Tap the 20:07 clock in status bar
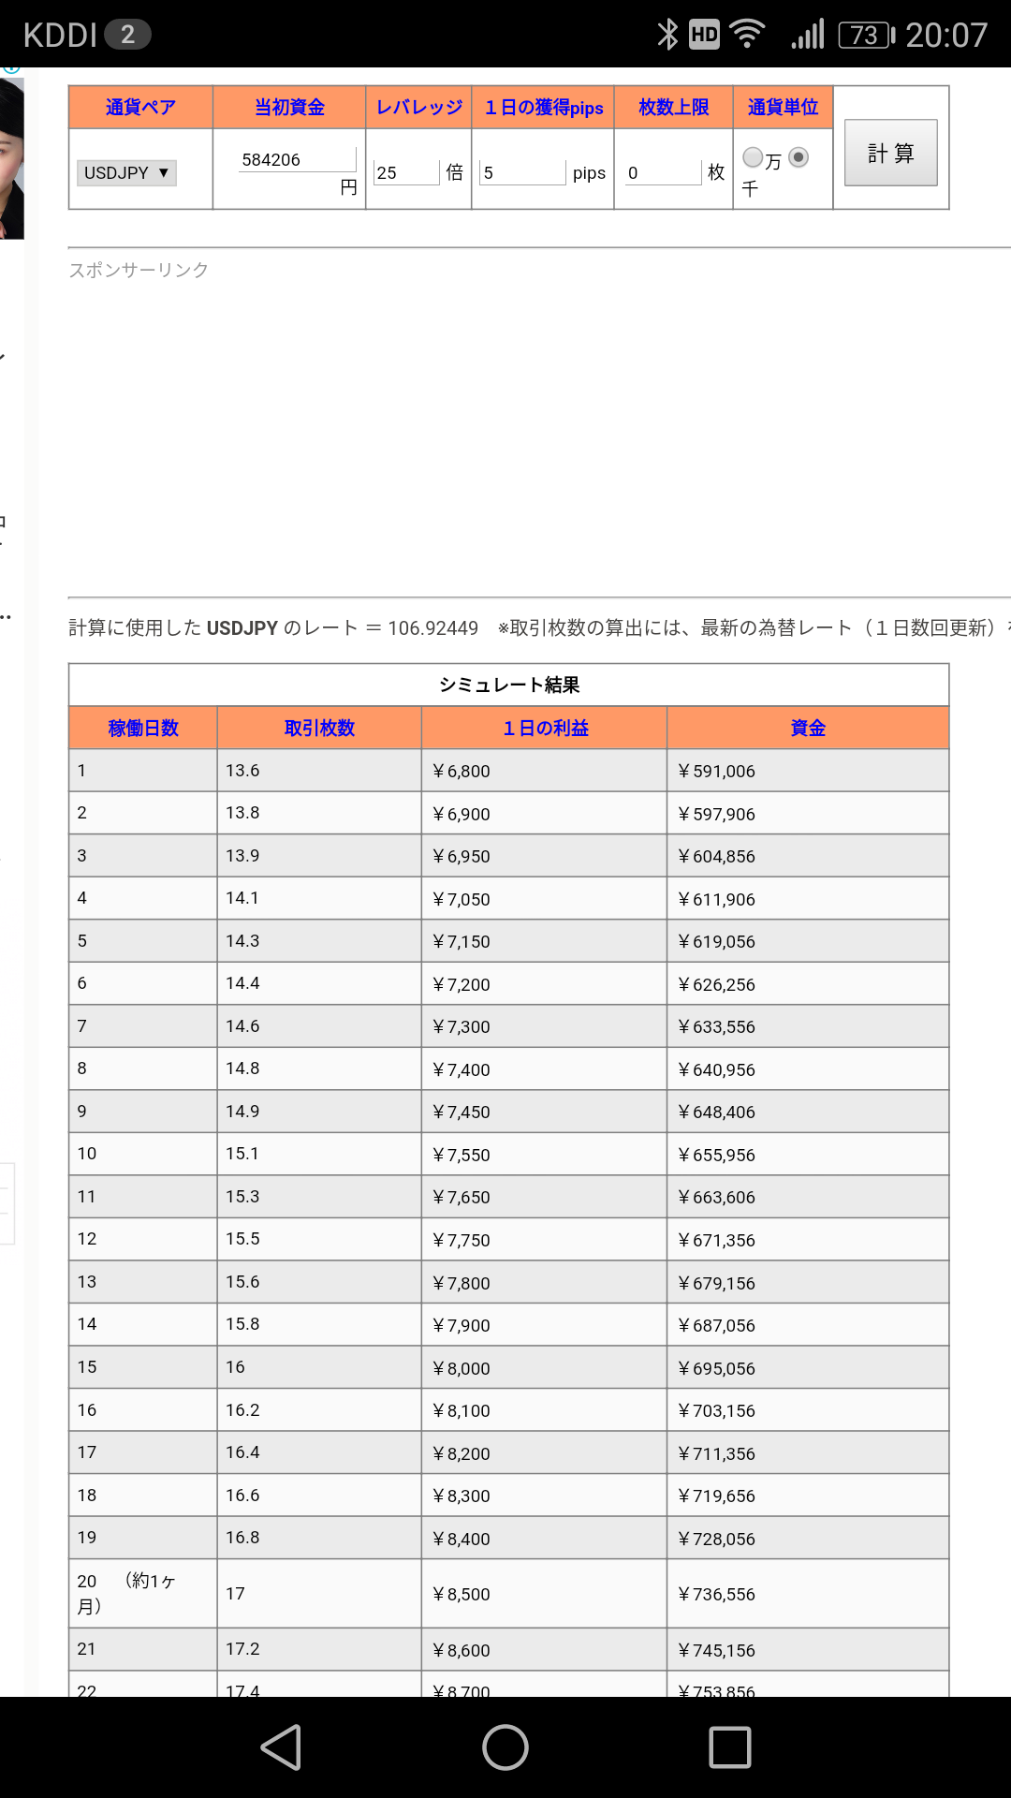The height and width of the screenshot is (1798, 1011). tap(946, 35)
